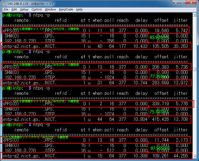Click jitter value 44.255

point(181,156)
